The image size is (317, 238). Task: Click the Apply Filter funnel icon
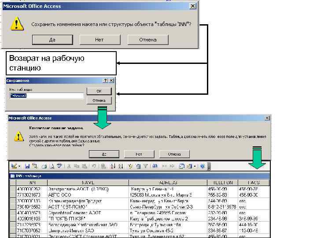pos(146,166)
